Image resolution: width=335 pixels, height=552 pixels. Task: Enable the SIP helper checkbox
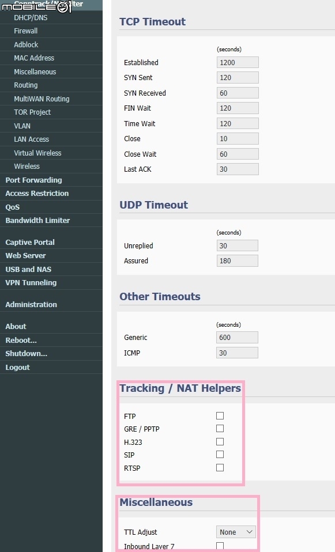pyautogui.click(x=220, y=455)
